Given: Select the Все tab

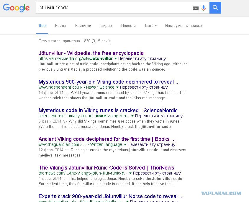Looking at the screenshot, I should coord(42,26).
